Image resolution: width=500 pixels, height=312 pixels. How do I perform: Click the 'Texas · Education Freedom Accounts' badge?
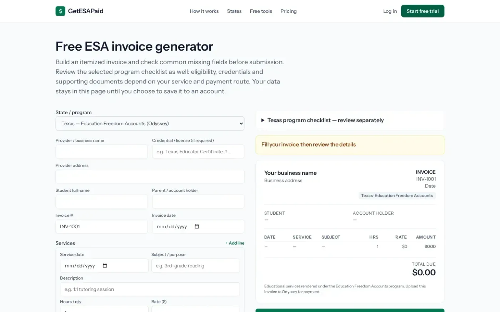397,195
